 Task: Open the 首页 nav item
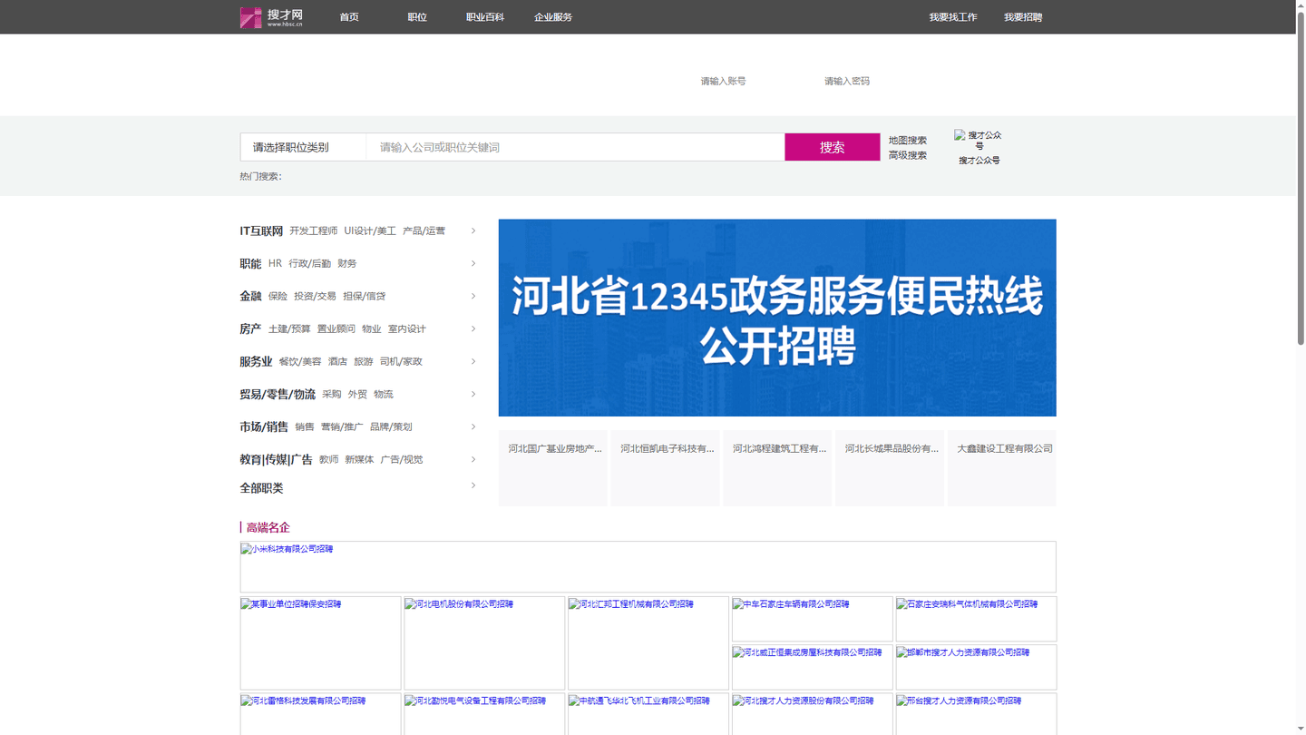pos(349,17)
